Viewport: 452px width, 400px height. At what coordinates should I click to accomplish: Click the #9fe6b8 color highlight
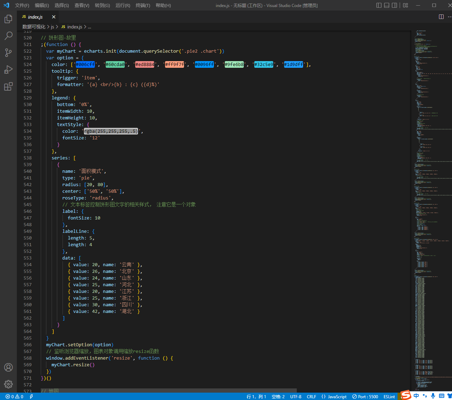coord(234,65)
